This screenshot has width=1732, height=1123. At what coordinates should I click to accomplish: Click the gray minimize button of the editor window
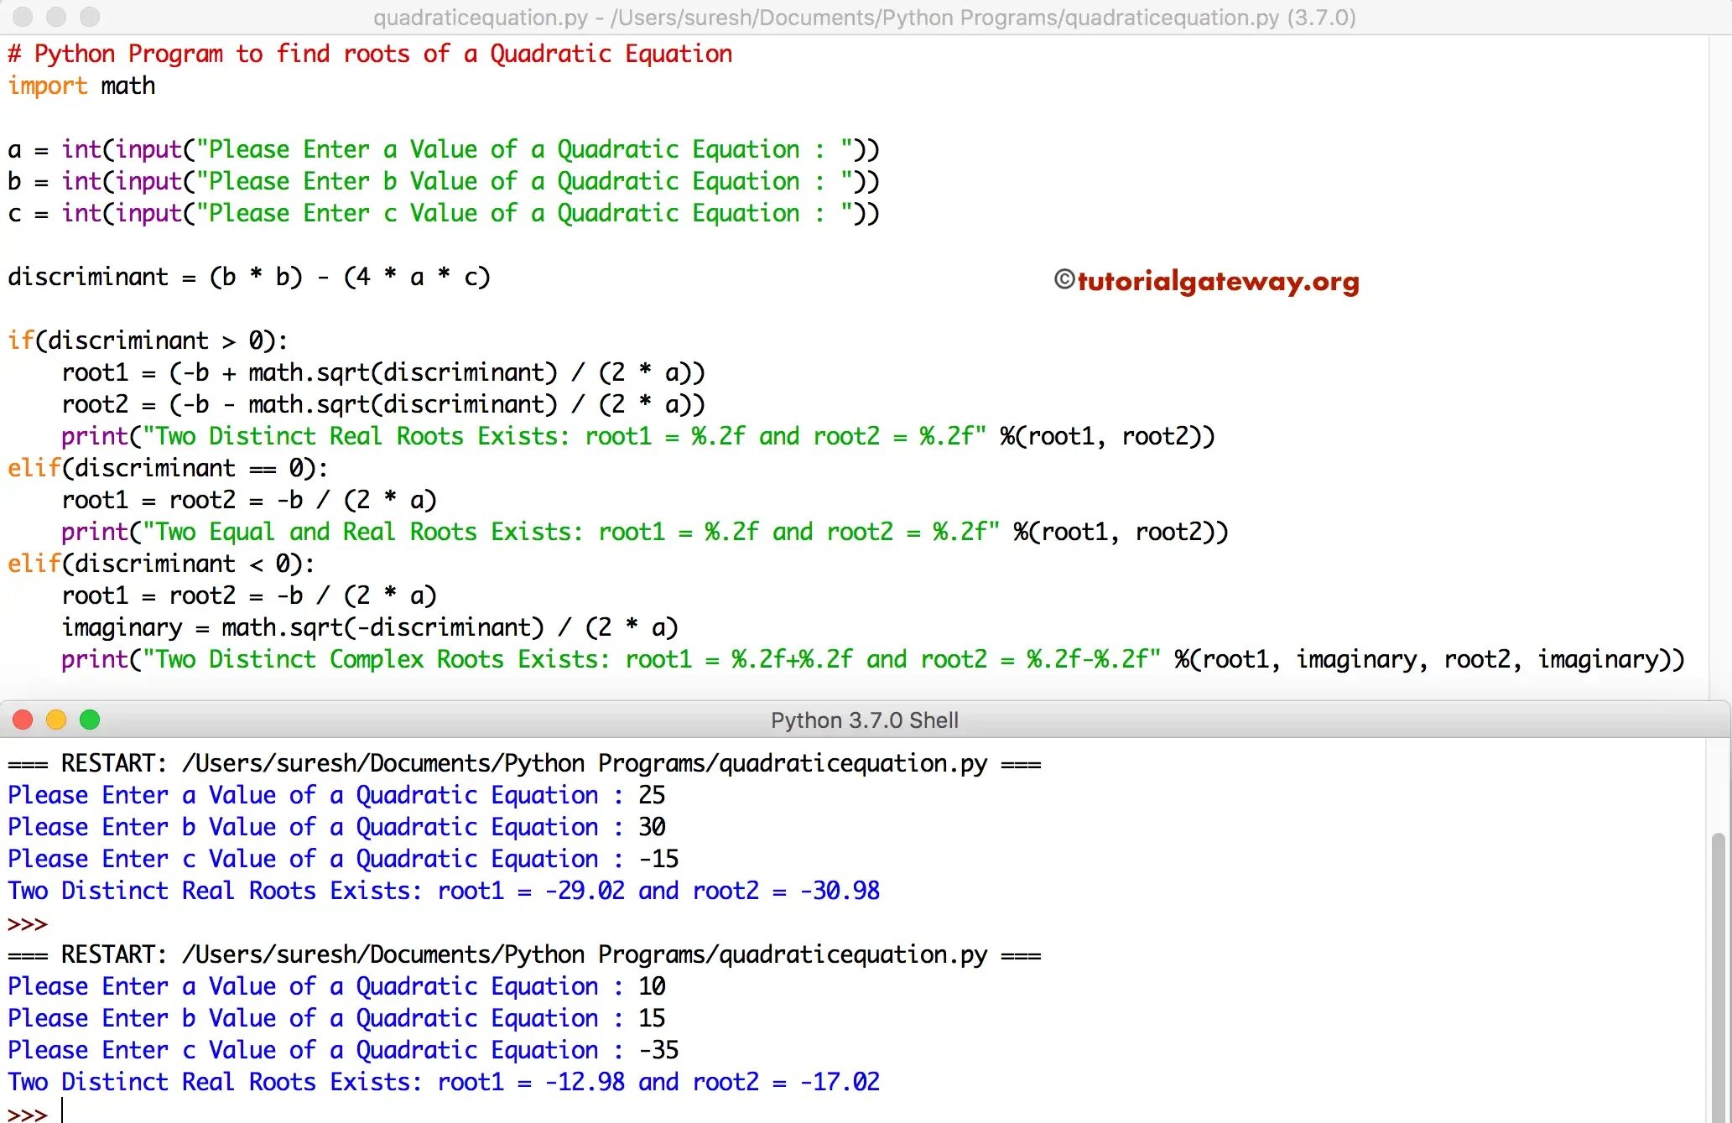tap(56, 17)
